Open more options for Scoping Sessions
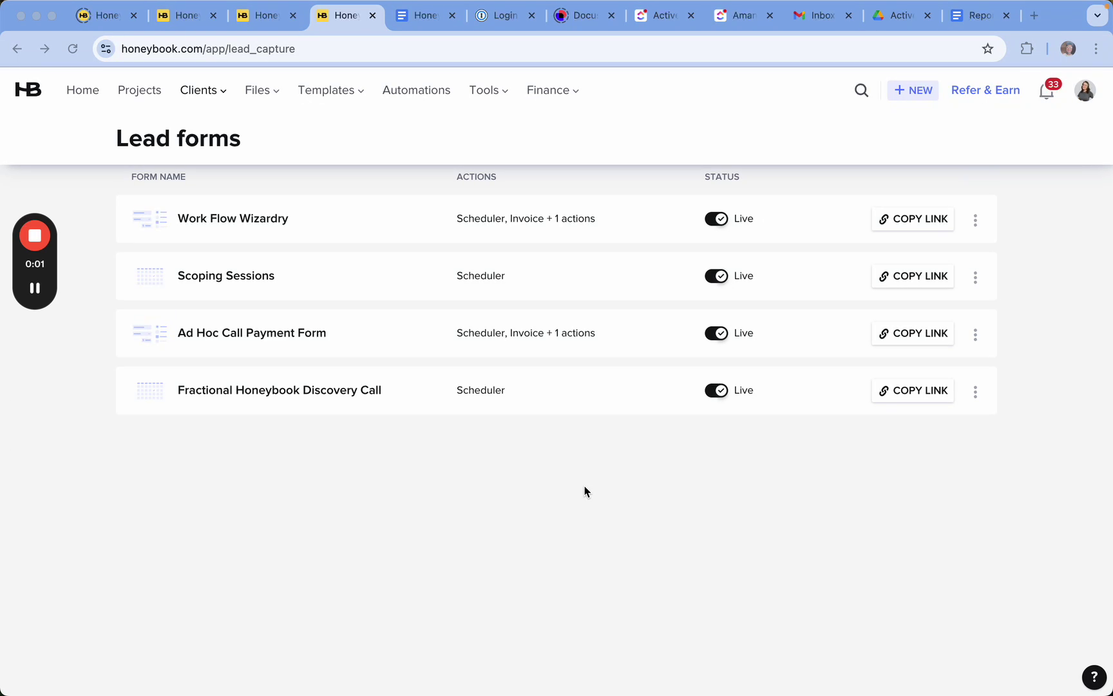The width and height of the screenshot is (1113, 696). (x=975, y=278)
